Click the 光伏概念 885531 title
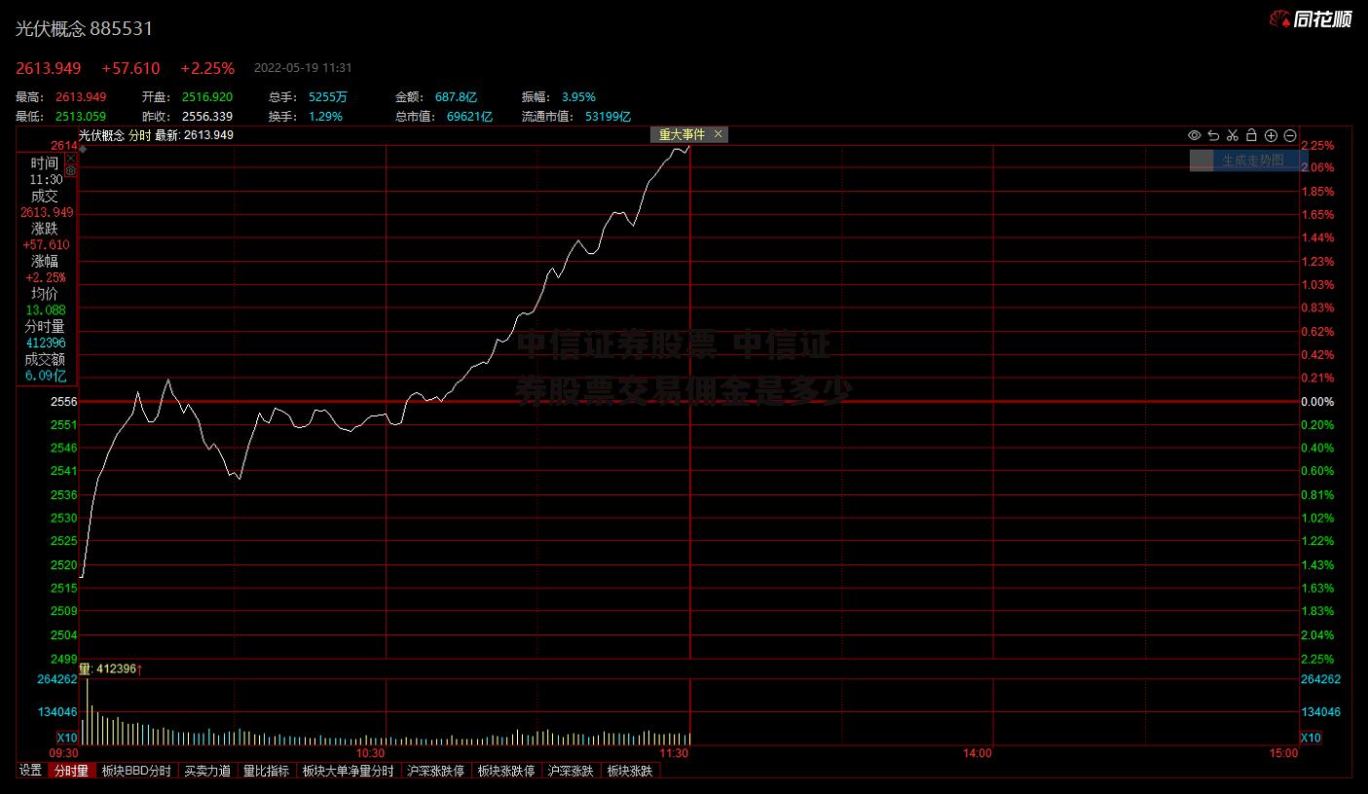This screenshot has width=1368, height=794. [84, 29]
